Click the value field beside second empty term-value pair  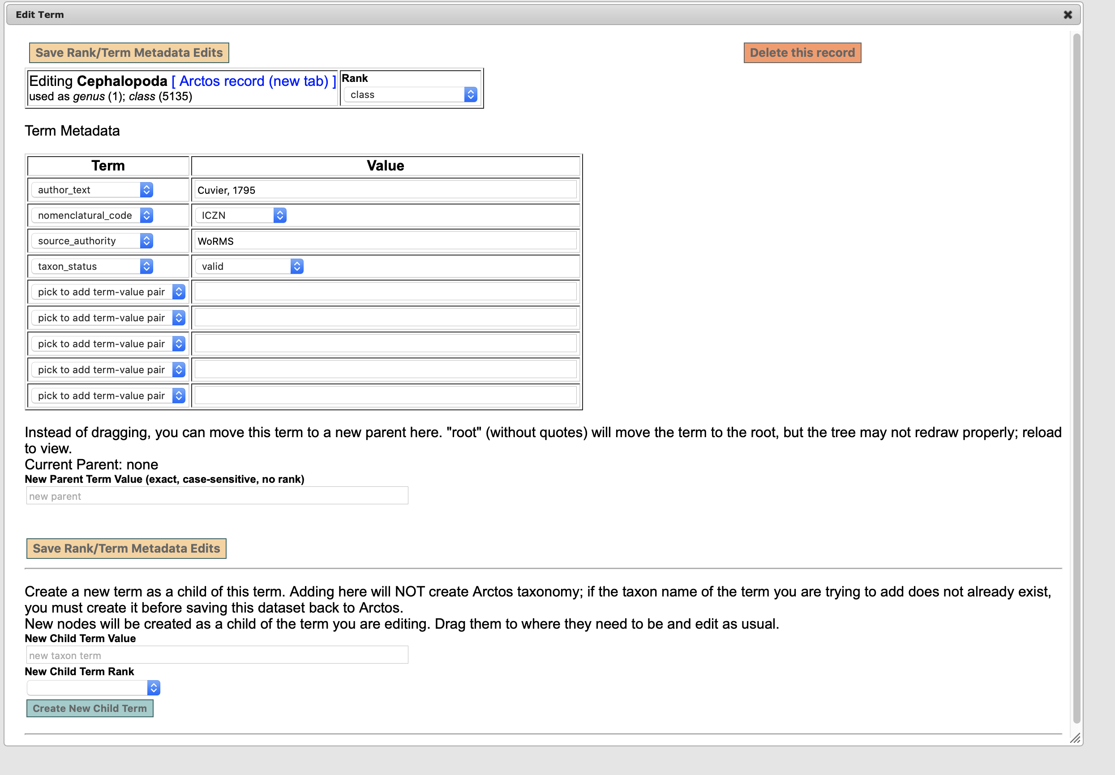386,318
